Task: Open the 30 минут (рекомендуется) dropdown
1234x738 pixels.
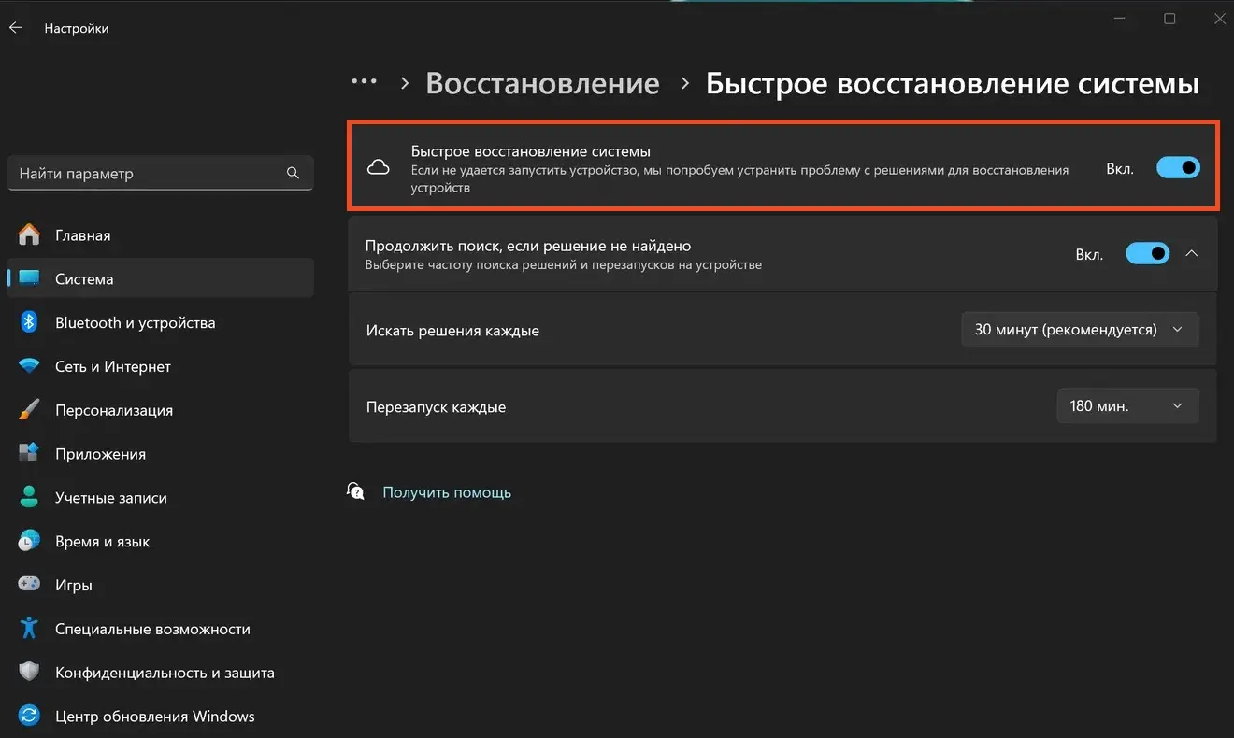Action: tap(1080, 330)
